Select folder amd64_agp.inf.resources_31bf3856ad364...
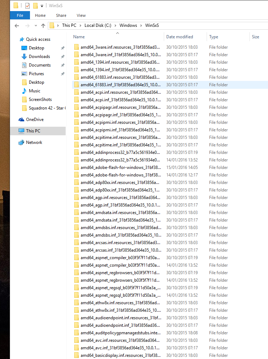Image resolution: width=268 pixels, height=359 pixels. [120, 198]
